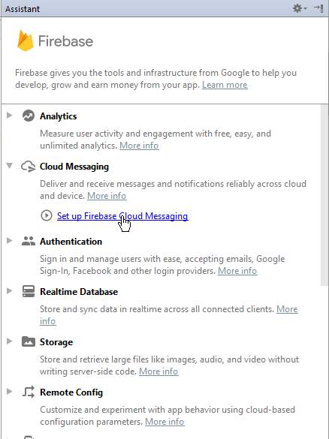Click the Firebase title text
The height and width of the screenshot is (439, 329).
[x=65, y=41]
